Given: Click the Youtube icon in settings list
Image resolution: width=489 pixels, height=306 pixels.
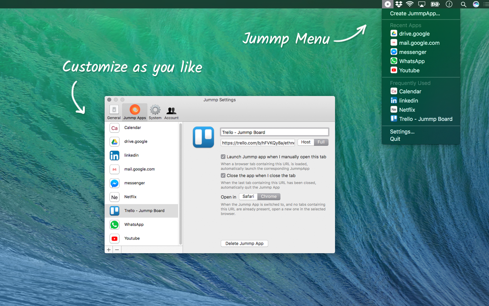Looking at the screenshot, I should [x=115, y=238].
